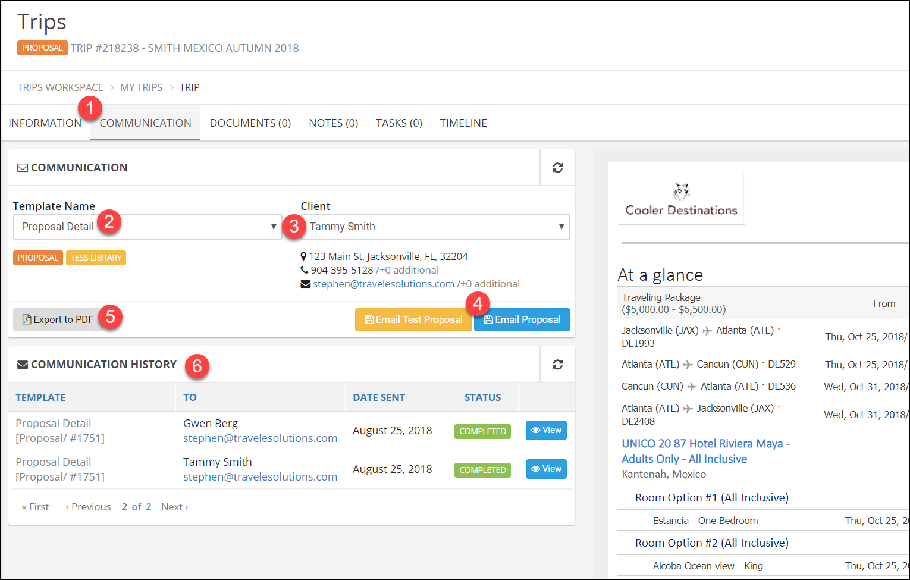The width and height of the screenshot is (910, 580).
Task: Open the Timeline tab
Action: click(x=463, y=123)
